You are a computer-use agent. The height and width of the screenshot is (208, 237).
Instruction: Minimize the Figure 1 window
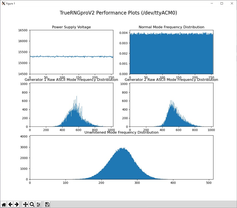click(211, 3)
